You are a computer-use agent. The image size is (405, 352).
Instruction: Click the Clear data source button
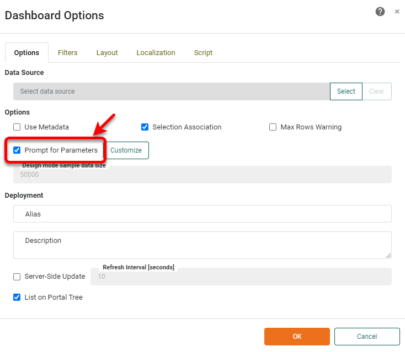pyautogui.click(x=376, y=91)
